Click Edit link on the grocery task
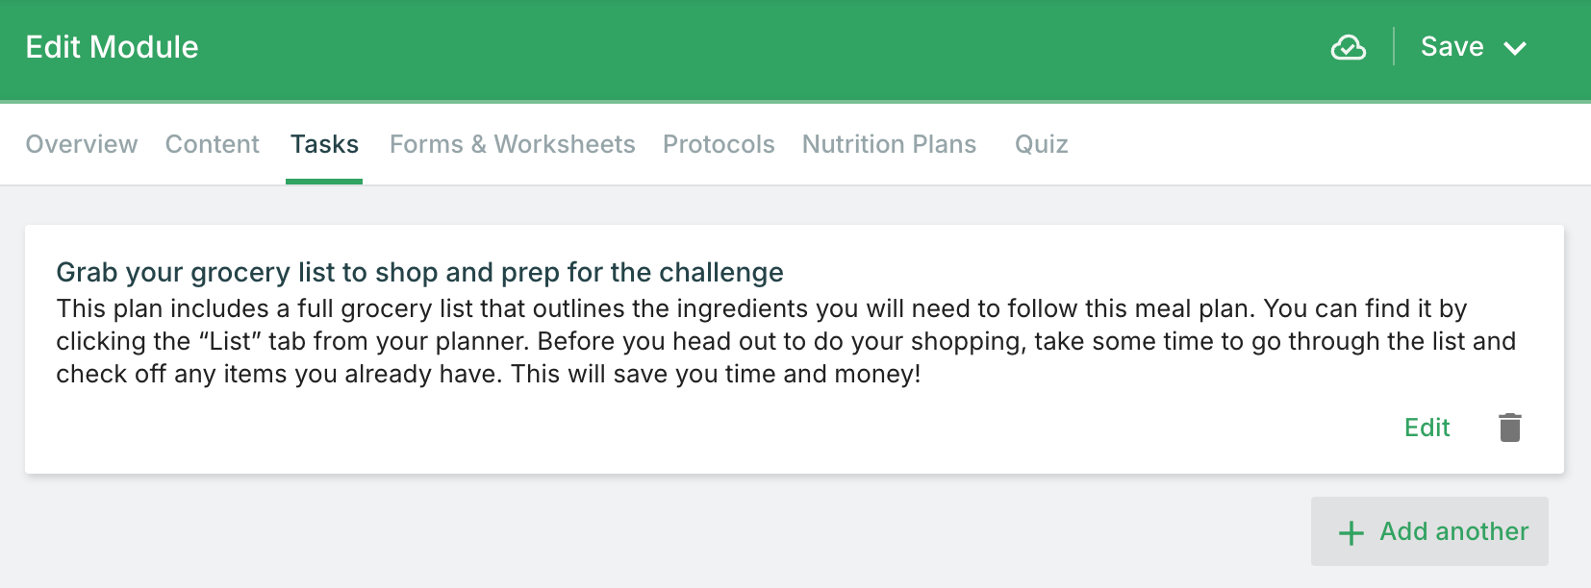 tap(1427, 428)
